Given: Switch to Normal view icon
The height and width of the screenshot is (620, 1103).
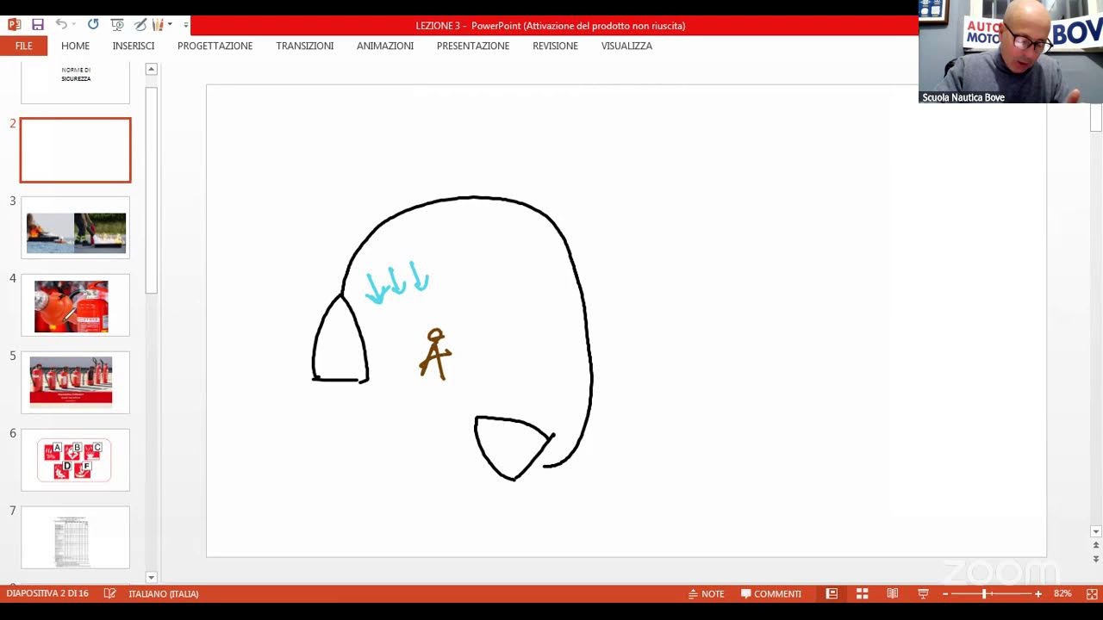Looking at the screenshot, I should tap(832, 593).
